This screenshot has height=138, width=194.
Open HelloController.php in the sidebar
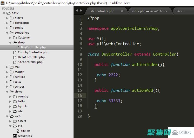click(31, 57)
